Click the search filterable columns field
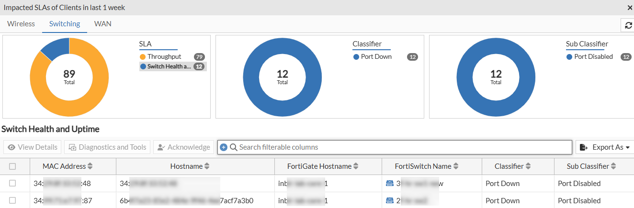The height and width of the screenshot is (208, 634). click(402, 147)
